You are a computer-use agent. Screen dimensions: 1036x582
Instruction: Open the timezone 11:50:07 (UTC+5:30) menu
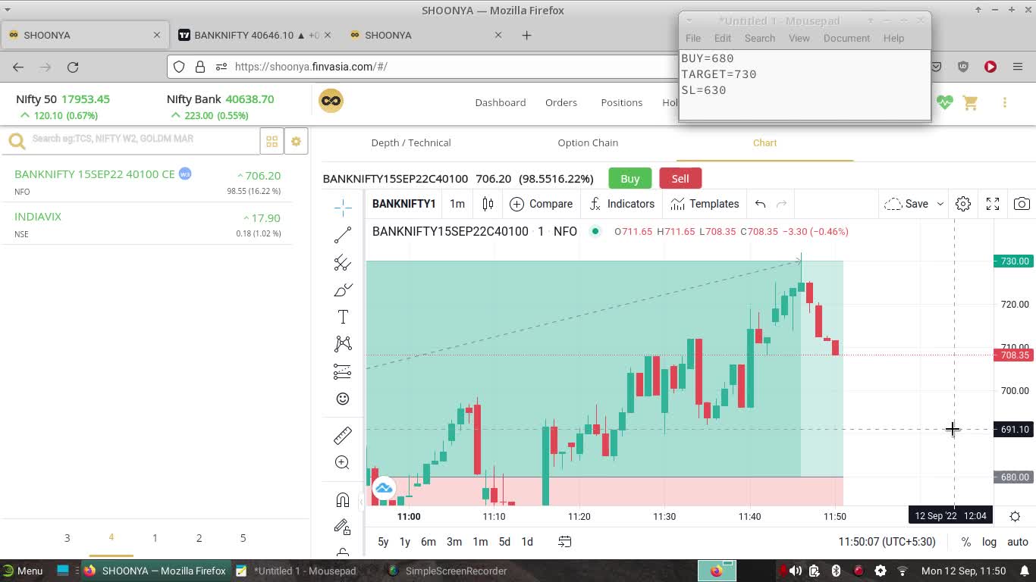coord(887,542)
